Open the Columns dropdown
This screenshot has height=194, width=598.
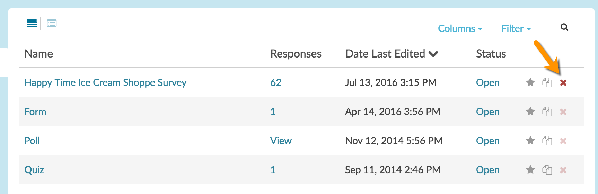tap(460, 28)
